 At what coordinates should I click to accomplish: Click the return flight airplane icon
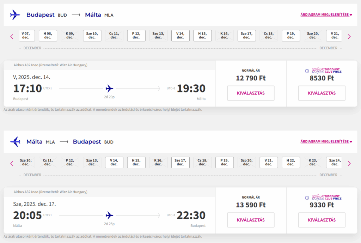(x=15, y=142)
